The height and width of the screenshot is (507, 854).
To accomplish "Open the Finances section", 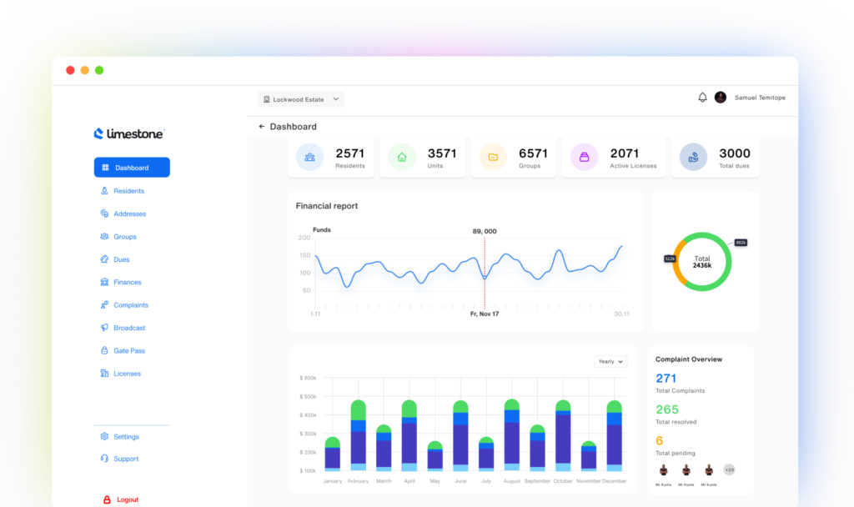I will (x=128, y=282).
